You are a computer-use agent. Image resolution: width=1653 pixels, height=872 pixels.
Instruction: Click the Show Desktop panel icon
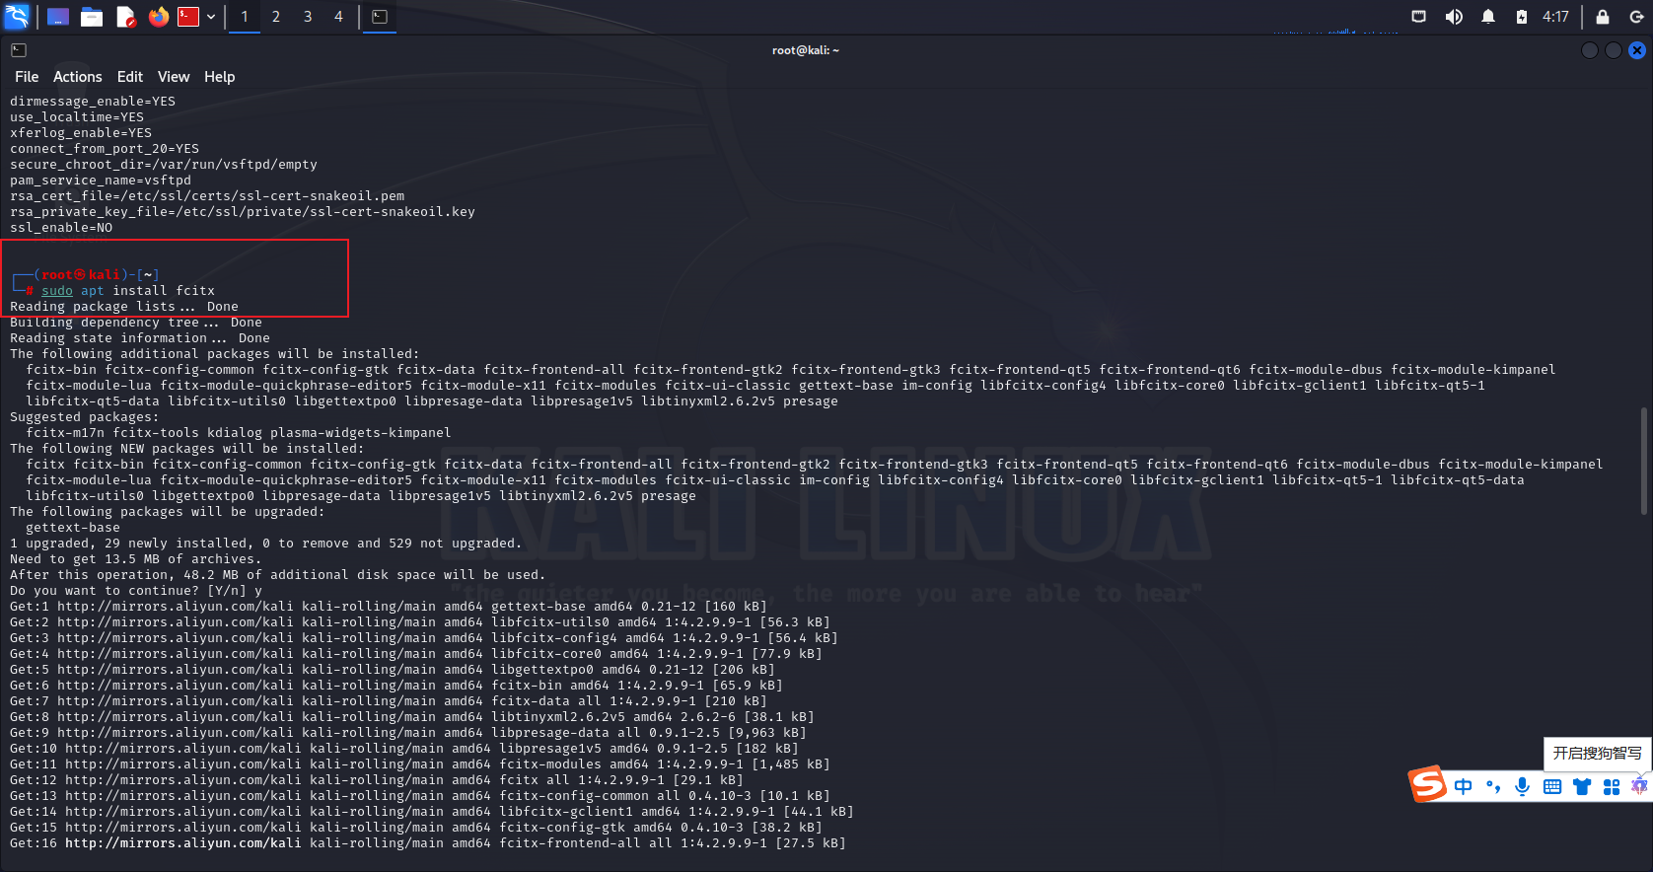click(58, 17)
